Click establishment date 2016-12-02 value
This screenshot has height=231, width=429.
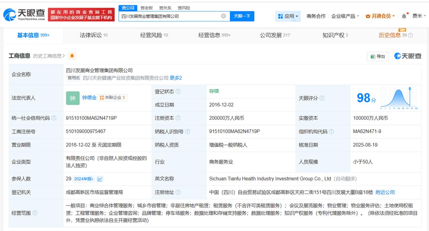[221, 105]
